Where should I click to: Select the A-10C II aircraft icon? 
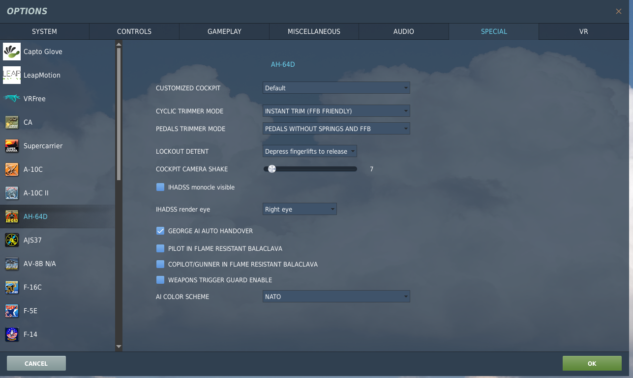12,193
